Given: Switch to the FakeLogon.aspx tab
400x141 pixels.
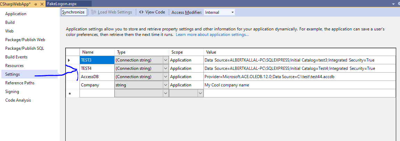Looking at the screenshot, I should [62, 4].
